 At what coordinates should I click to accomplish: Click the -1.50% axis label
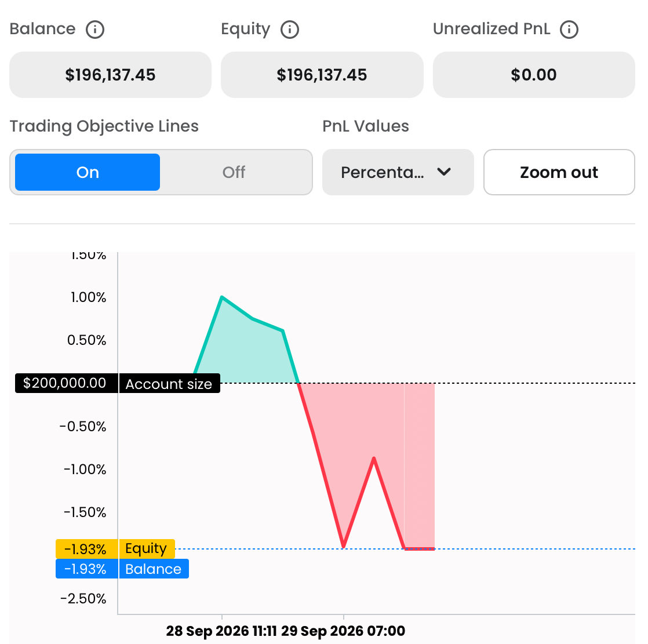[85, 512]
